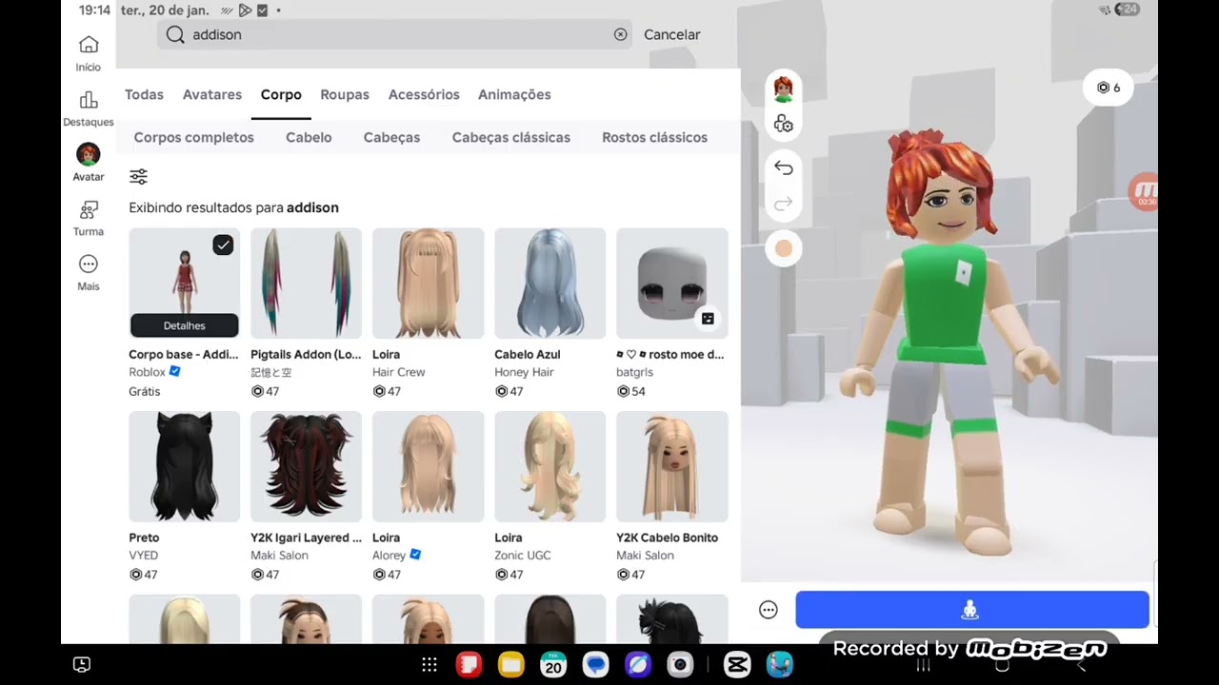Viewport: 1219px width, 685px height.
Task: Open the Roblox creator link
Action: pyautogui.click(x=147, y=372)
